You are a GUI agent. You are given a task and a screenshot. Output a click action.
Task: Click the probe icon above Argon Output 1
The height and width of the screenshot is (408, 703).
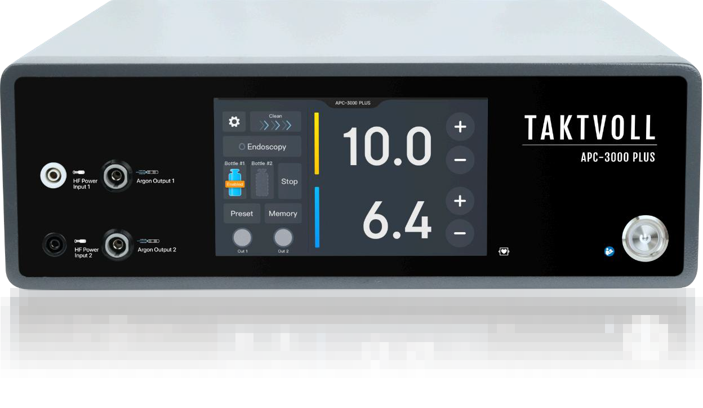[149, 172]
